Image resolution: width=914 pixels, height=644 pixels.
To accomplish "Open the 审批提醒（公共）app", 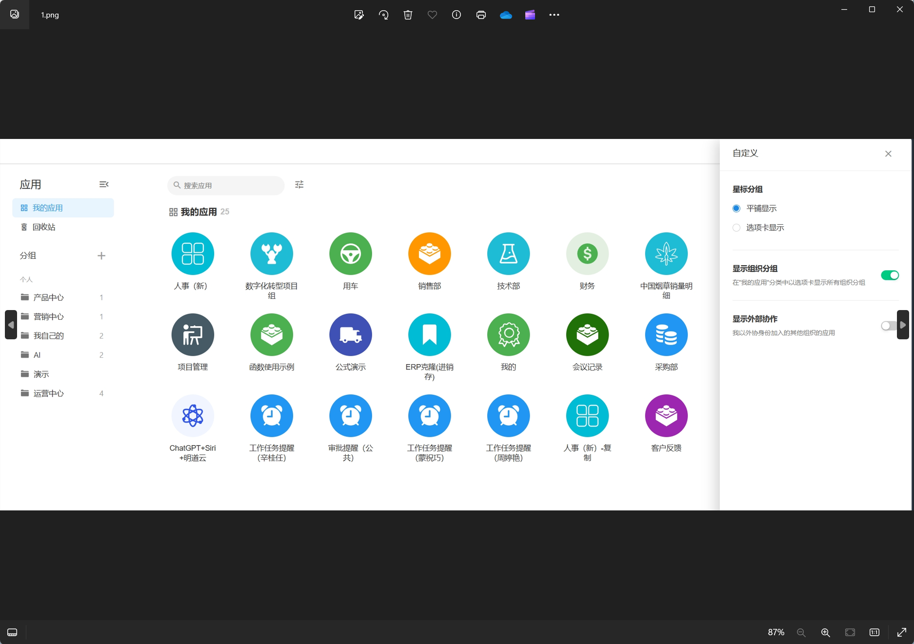I will pos(351,415).
